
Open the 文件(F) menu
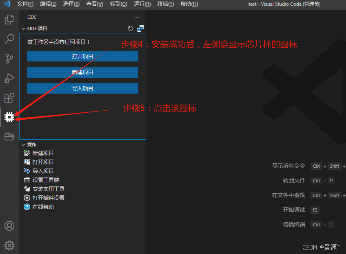(x=25, y=4)
